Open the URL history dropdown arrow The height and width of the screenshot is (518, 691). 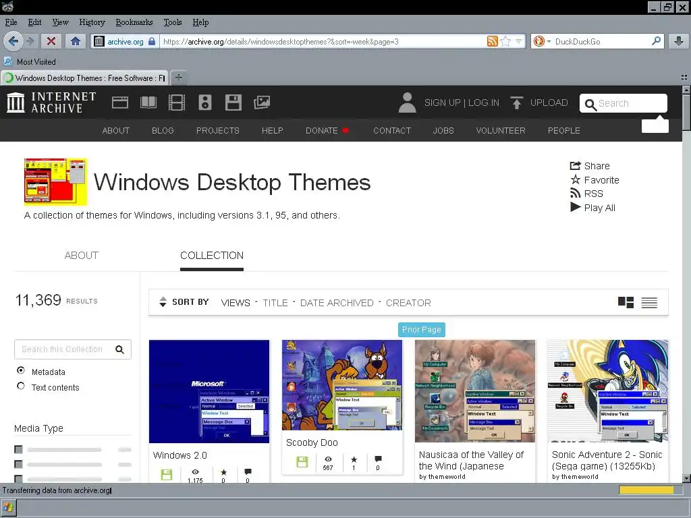518,41
